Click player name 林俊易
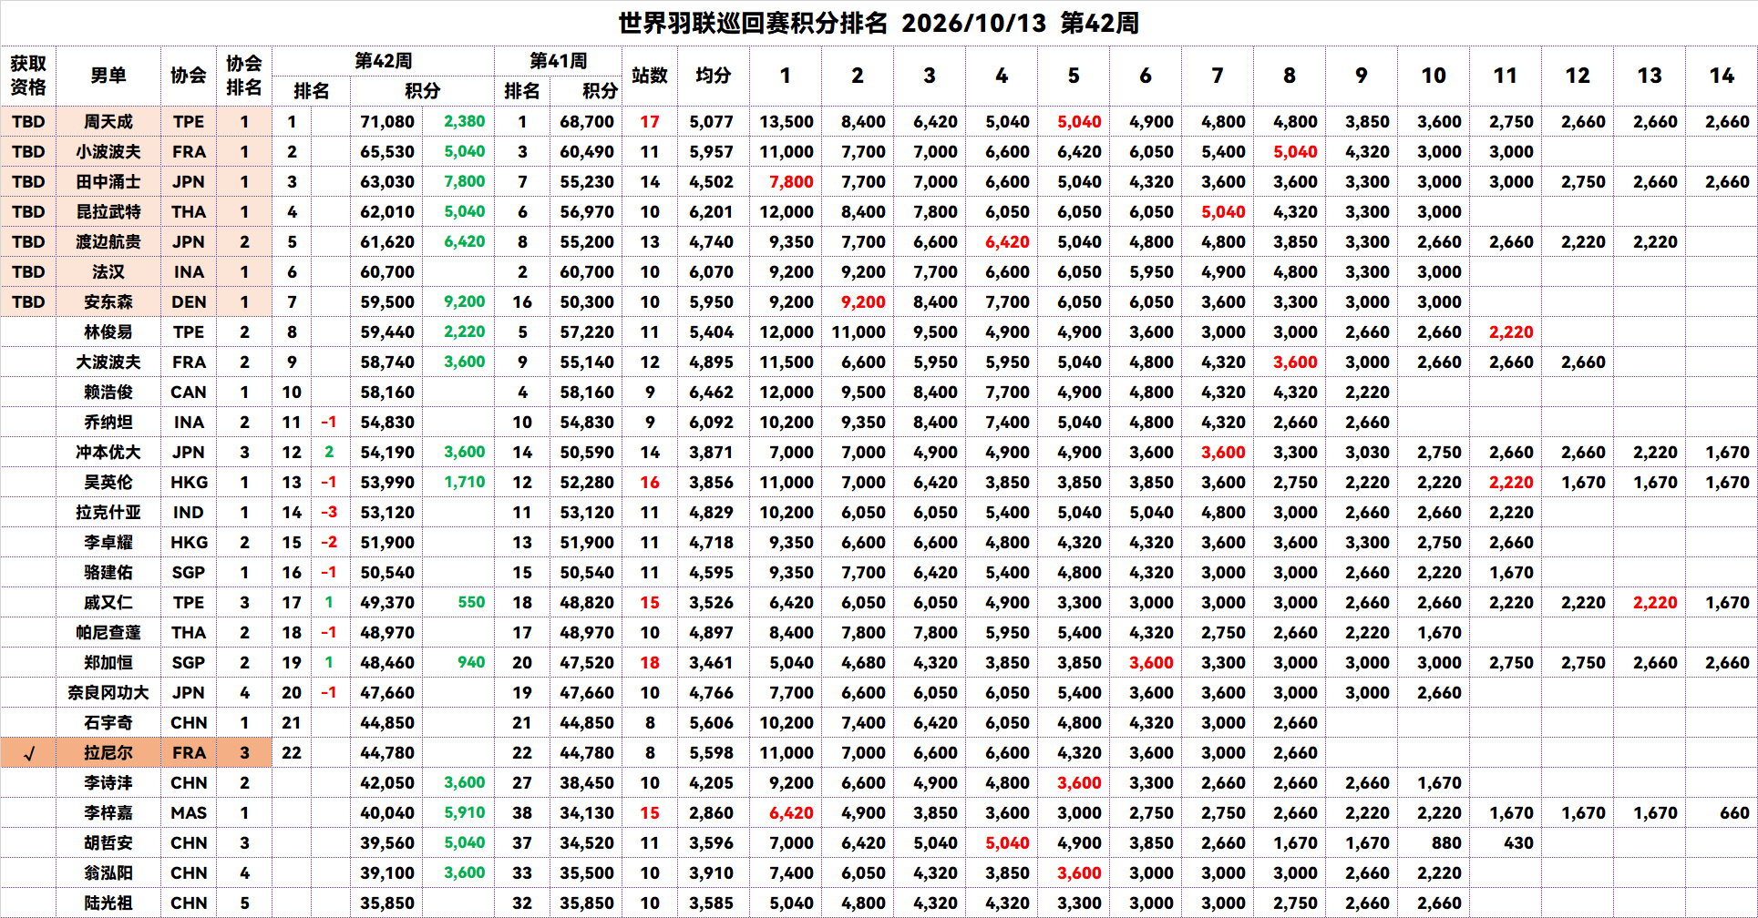 pos(108,331)
